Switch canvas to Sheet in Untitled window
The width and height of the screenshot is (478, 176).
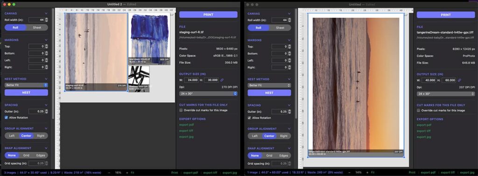coord(280,28)
